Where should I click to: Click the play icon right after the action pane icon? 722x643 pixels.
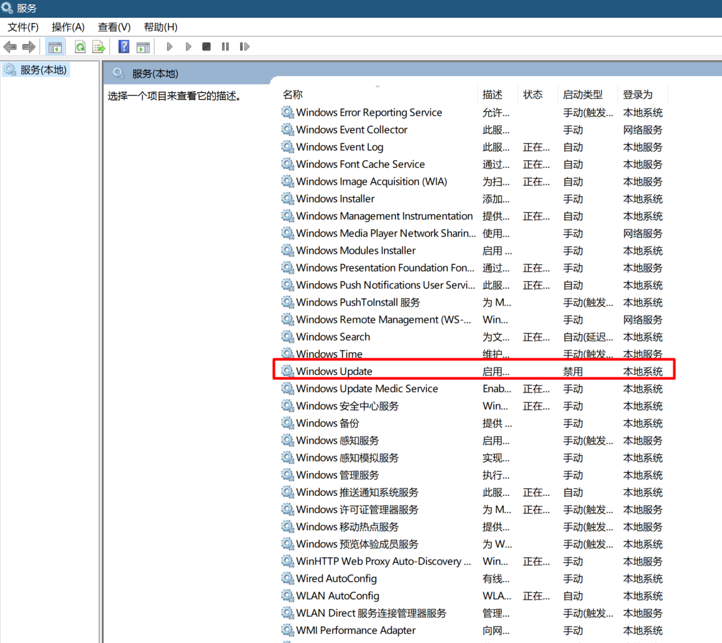tap(170, 47)
